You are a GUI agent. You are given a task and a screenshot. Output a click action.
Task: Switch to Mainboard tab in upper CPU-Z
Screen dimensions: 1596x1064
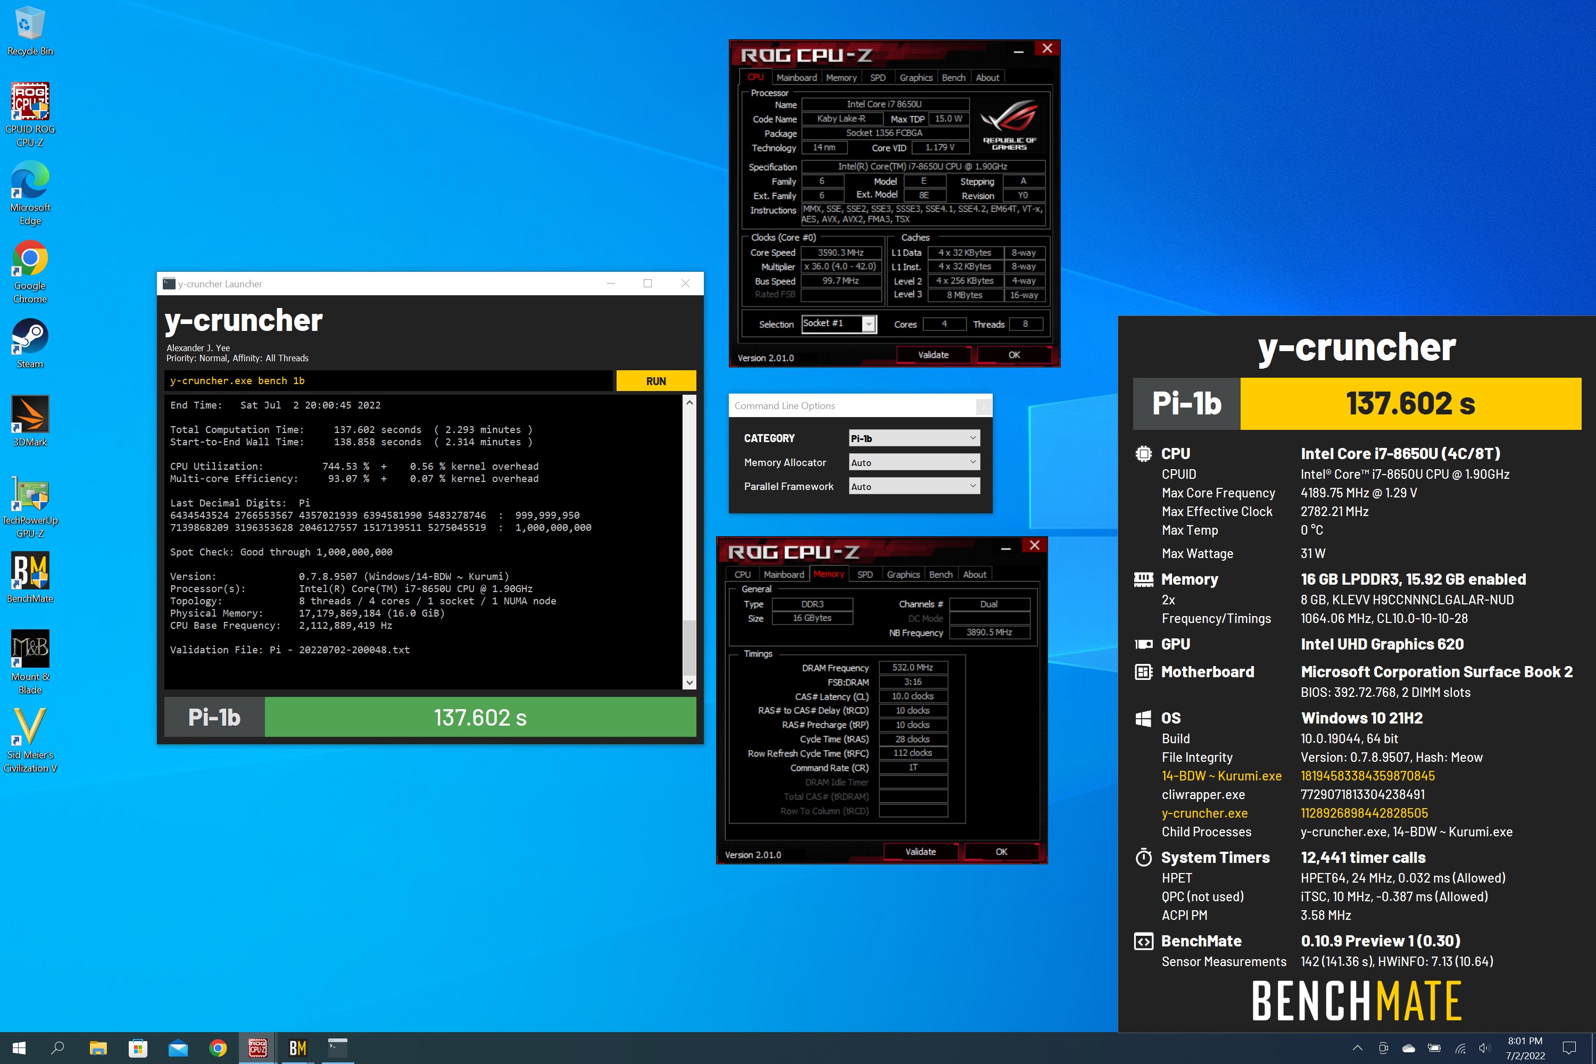tap(796, 77)
